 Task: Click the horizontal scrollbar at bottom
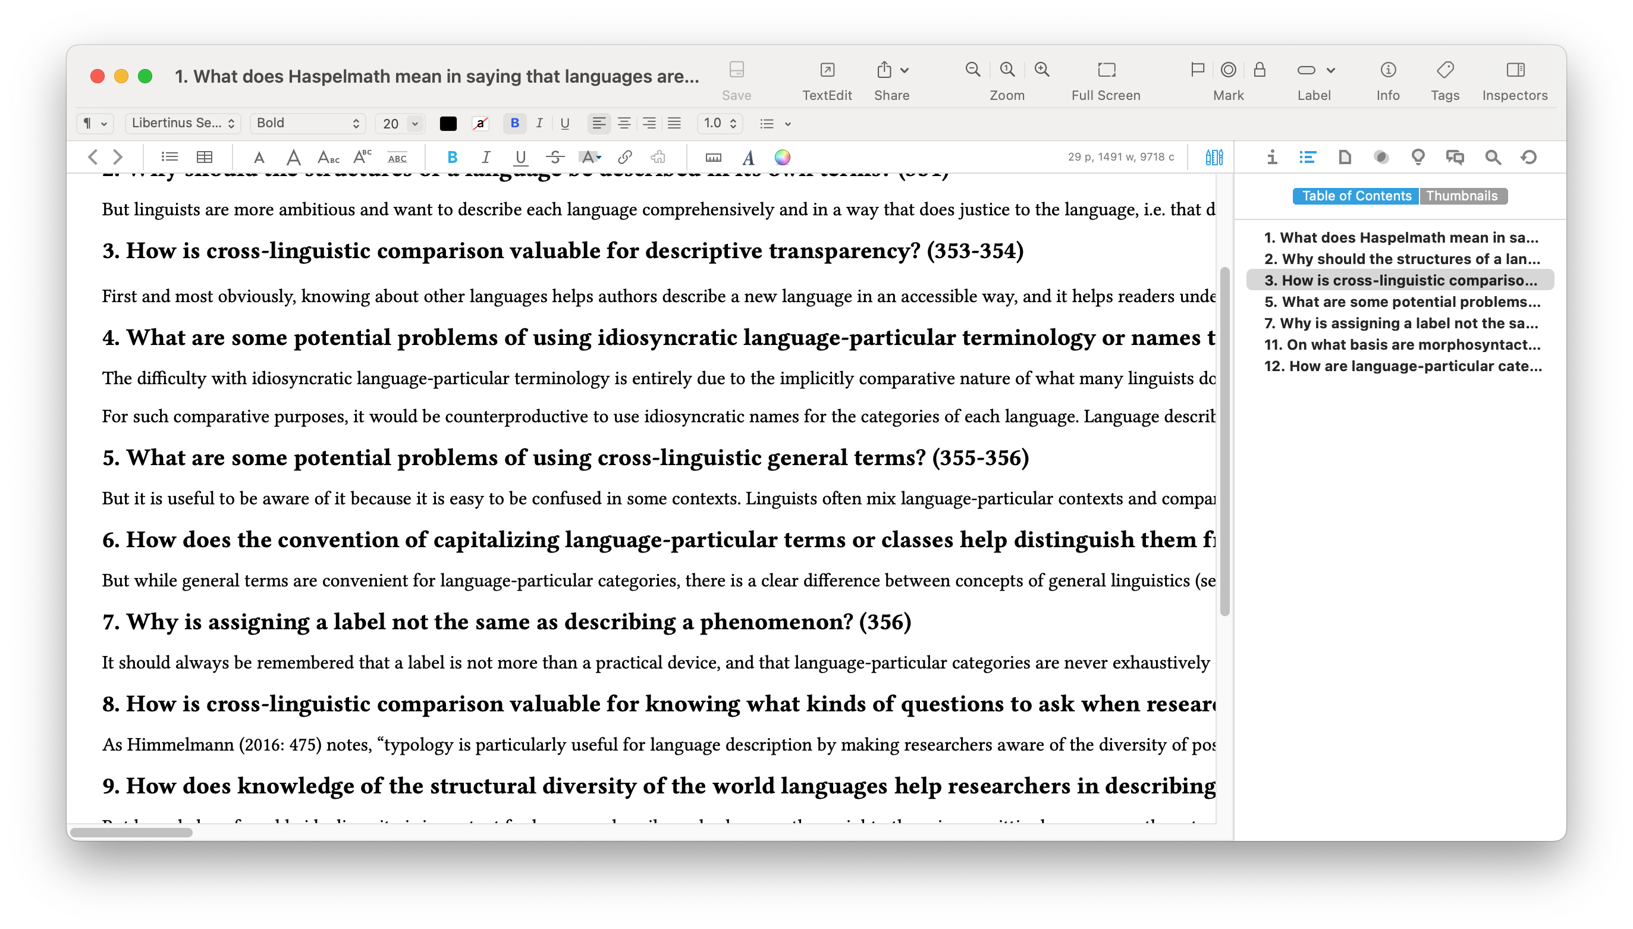[x=131, y=832]
